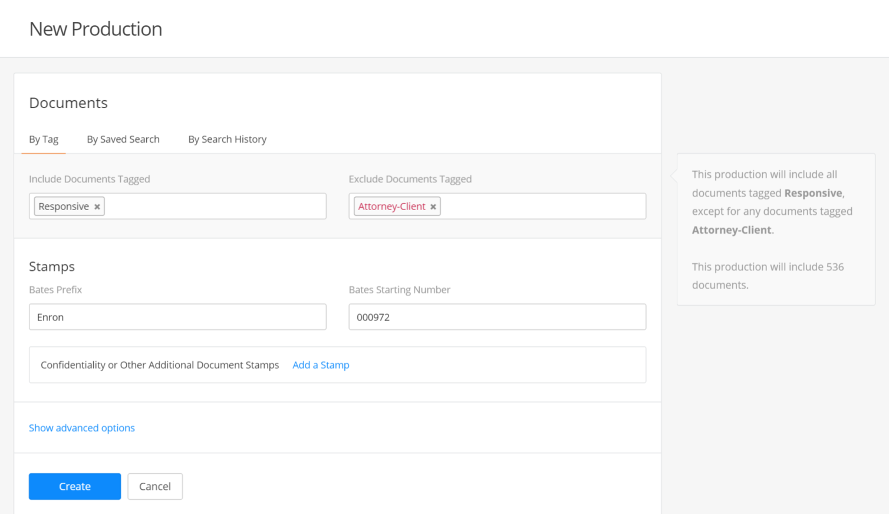Switch to the By Tag tab
Viewport: 889px width, 514px height.
[x=43, y=139]
